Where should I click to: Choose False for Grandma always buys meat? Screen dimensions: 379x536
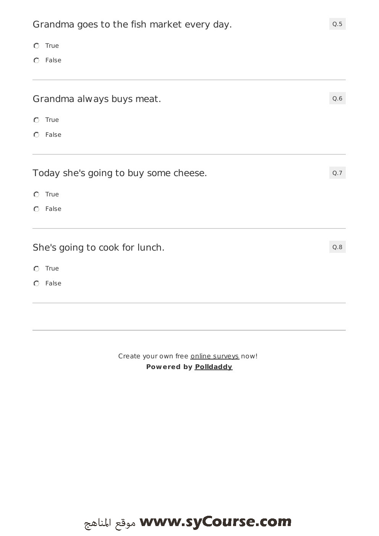click(x=36, y=135)
